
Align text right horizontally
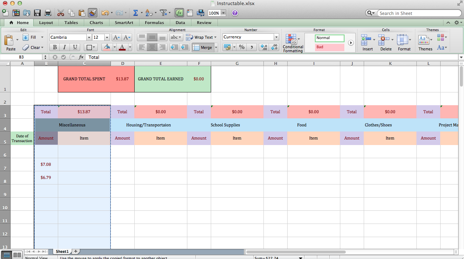point(162,47)
